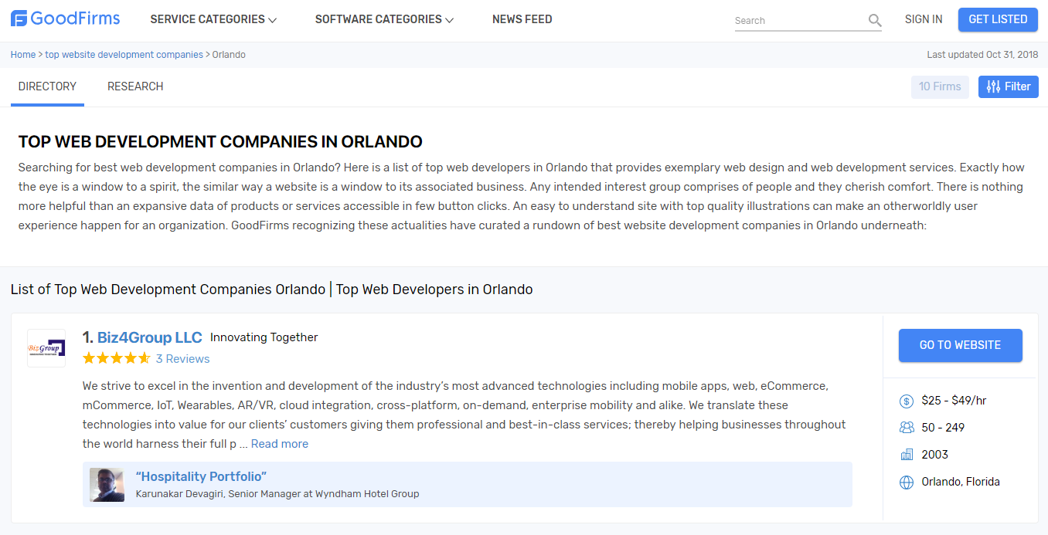This screenshot has height=535, width=1048.
Task: Open the News Feed menu item
Action: [522, 19]
